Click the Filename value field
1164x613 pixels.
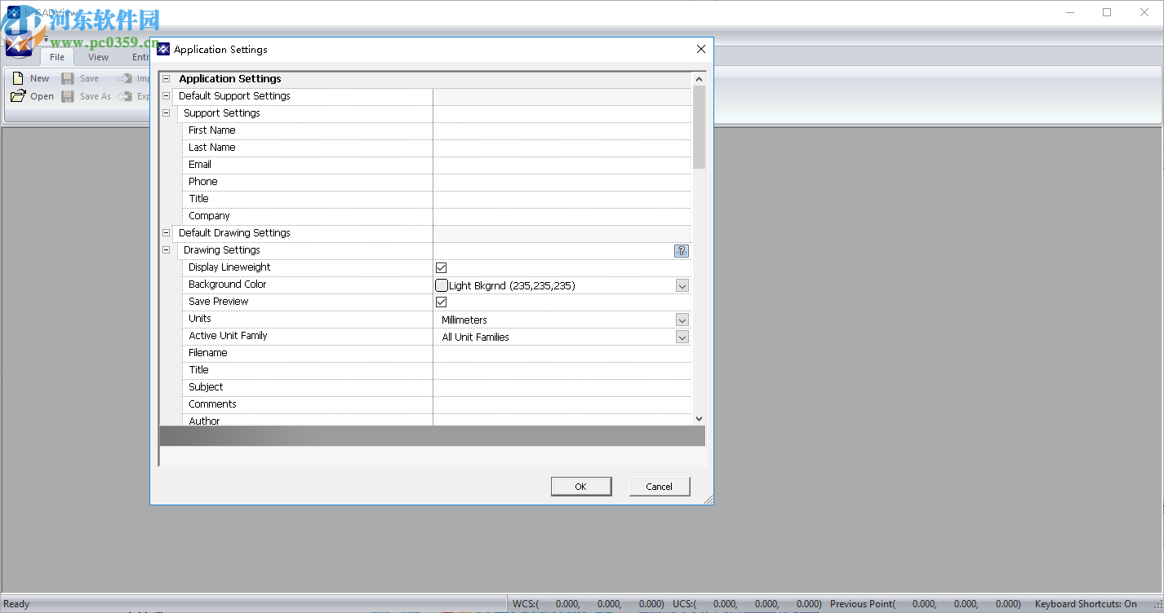562,353
